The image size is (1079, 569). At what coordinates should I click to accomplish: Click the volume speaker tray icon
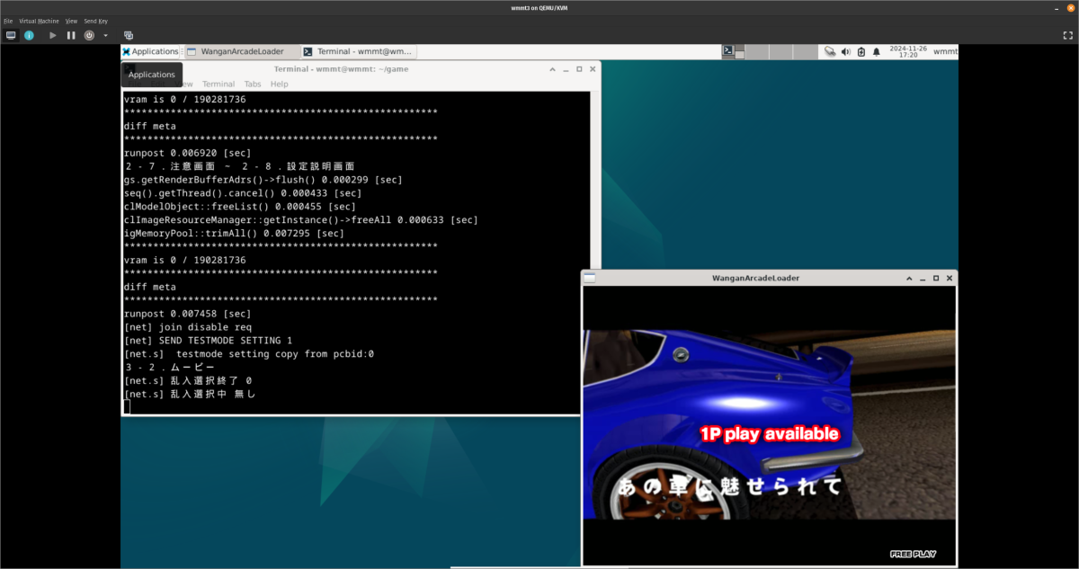tap(845, 51)
